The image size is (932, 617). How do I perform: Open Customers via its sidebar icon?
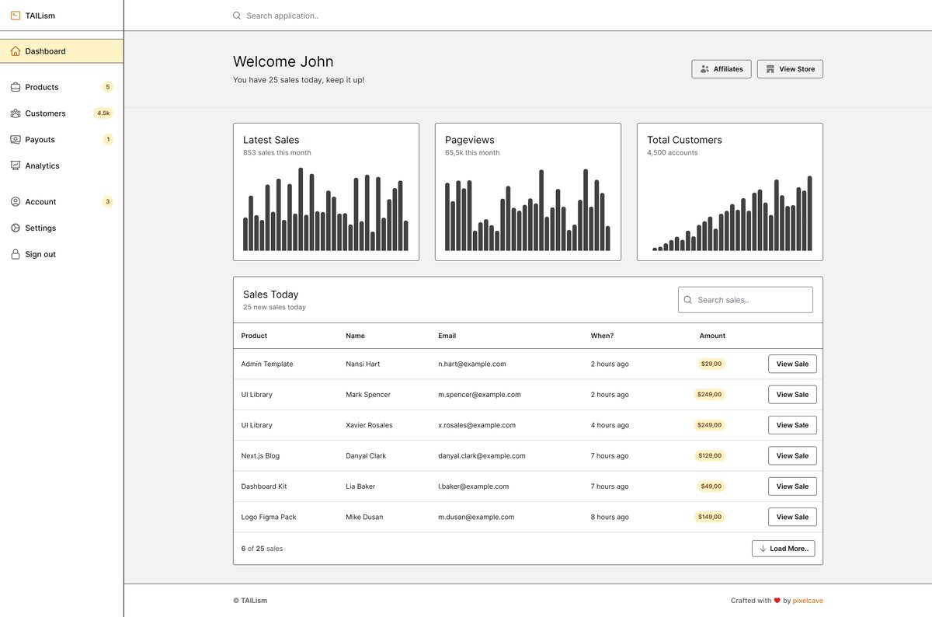[16, 113]
